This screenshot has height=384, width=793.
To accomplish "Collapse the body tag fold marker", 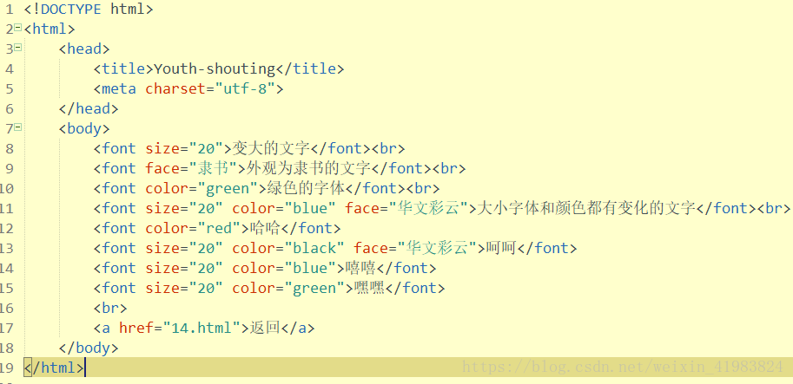I will click(18, 127).
